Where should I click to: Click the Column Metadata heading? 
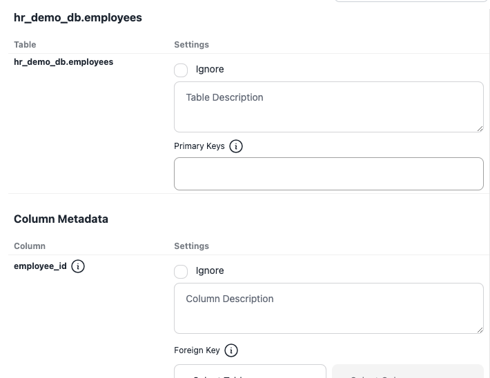61,219
